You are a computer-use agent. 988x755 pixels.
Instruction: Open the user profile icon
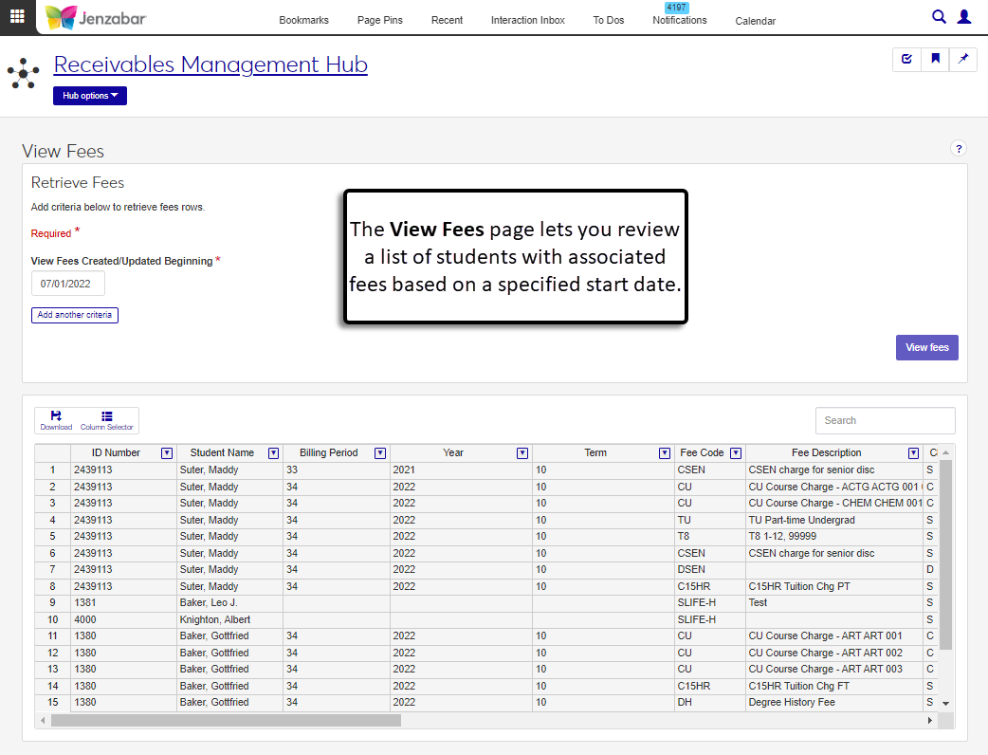tap(964, 16)
